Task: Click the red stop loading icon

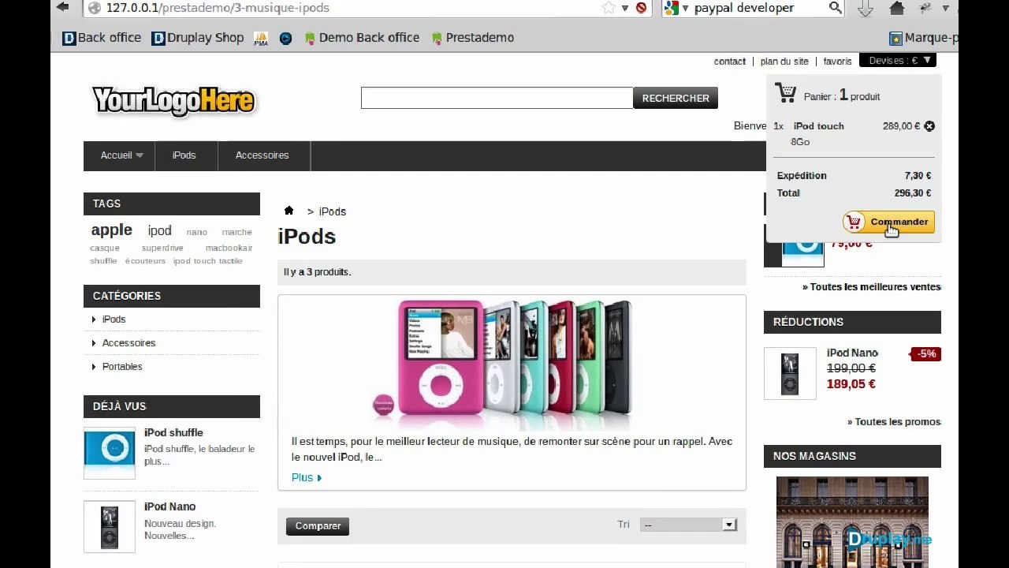Action: 642,8
